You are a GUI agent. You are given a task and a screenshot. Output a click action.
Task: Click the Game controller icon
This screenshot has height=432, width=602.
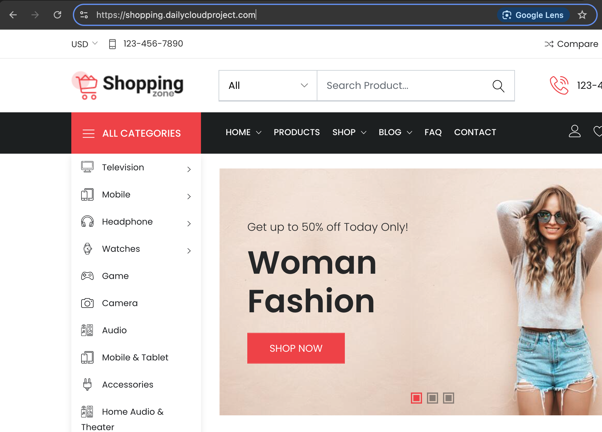coord(87,276)
